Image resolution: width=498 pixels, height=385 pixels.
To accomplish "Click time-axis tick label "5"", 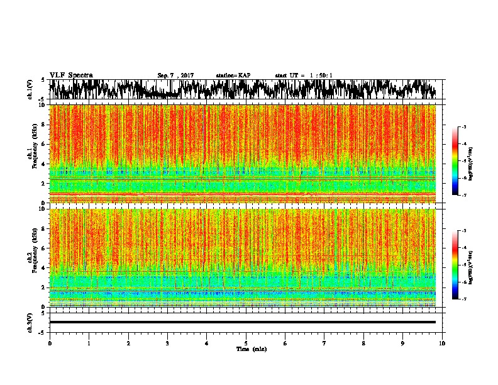I will point(246,343).
